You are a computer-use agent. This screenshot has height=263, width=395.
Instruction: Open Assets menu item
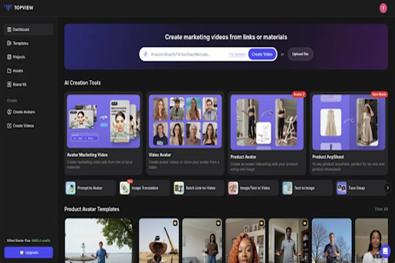click(x=29, y=71)
